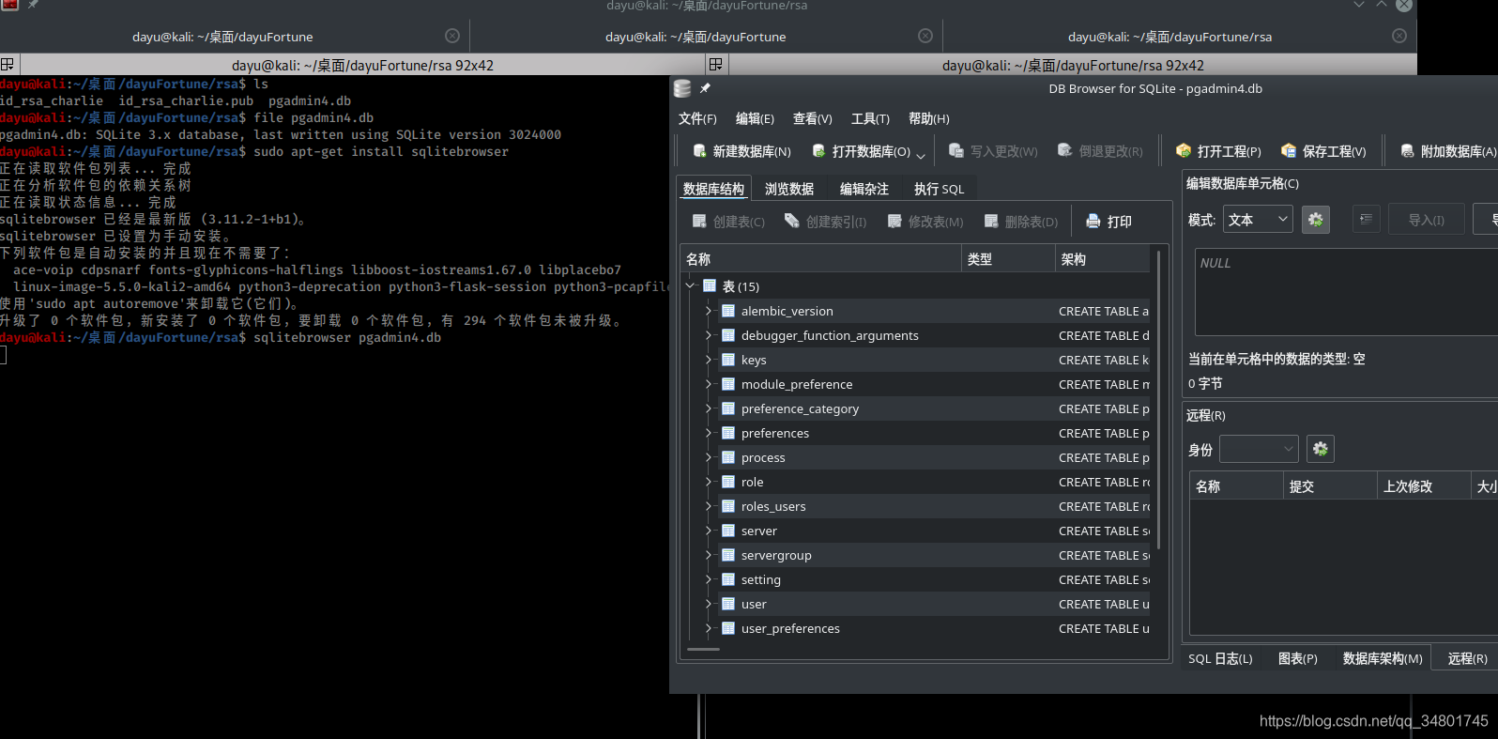Expand the keys table node
The height and width of the screenshot is (739, 1498).
[x=709, y=360]
